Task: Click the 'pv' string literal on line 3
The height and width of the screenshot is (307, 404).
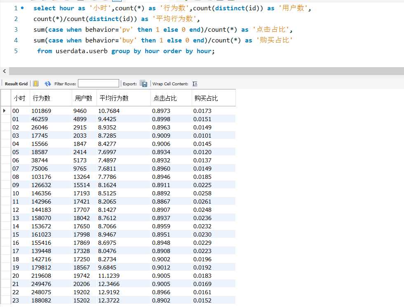Action: point(126,30)
